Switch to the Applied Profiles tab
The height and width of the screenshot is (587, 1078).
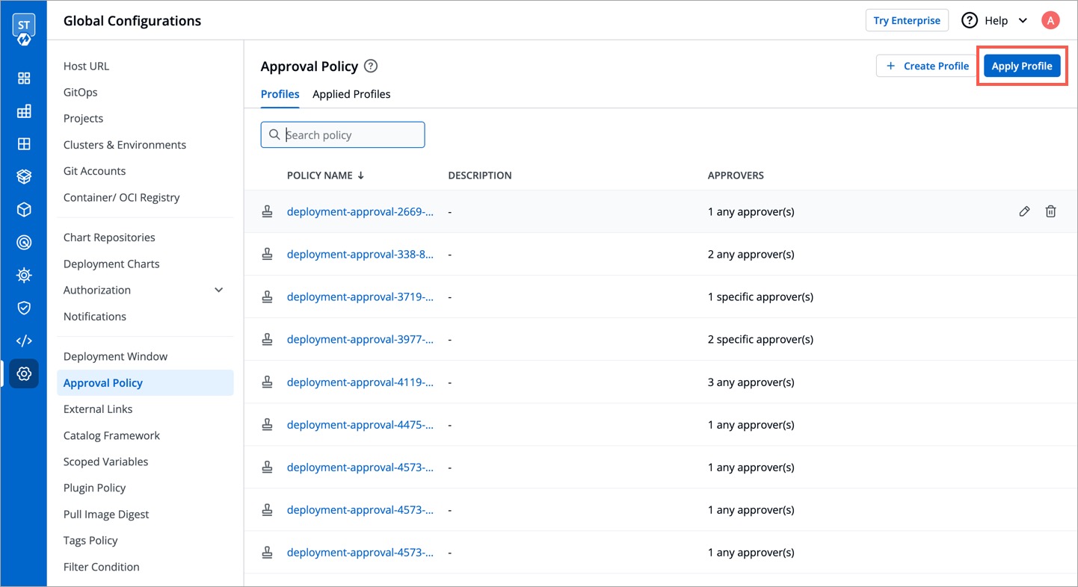coord(351,94)
